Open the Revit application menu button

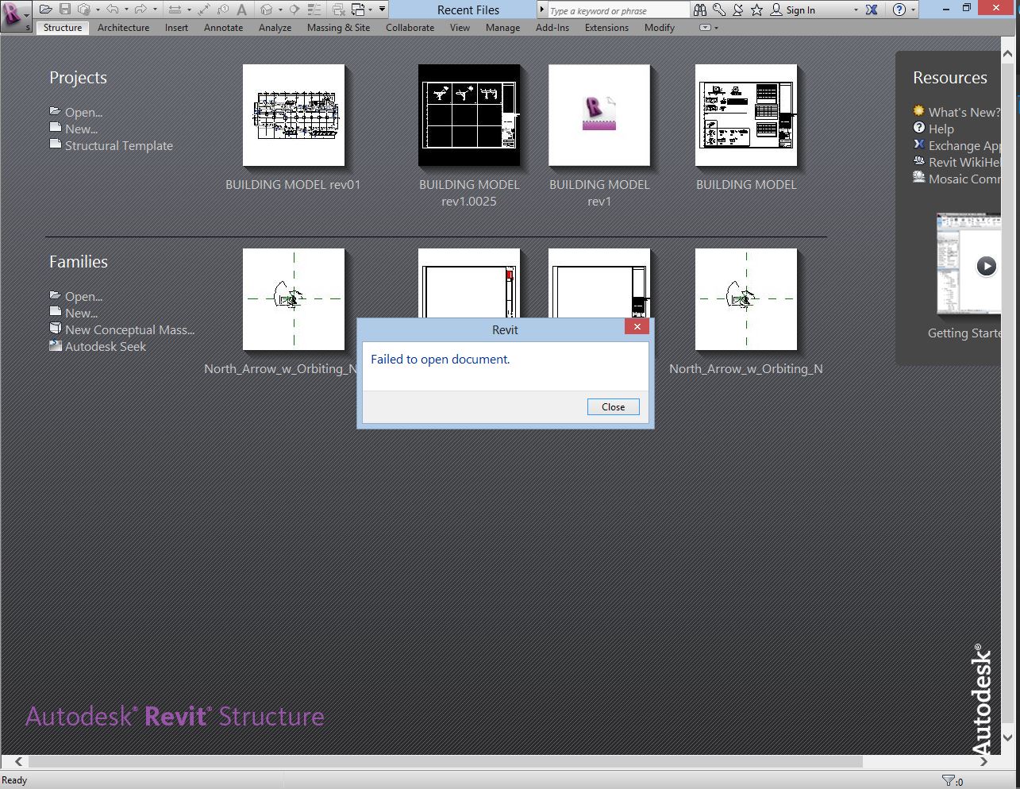pyautogui.click(x=13, y=14)
